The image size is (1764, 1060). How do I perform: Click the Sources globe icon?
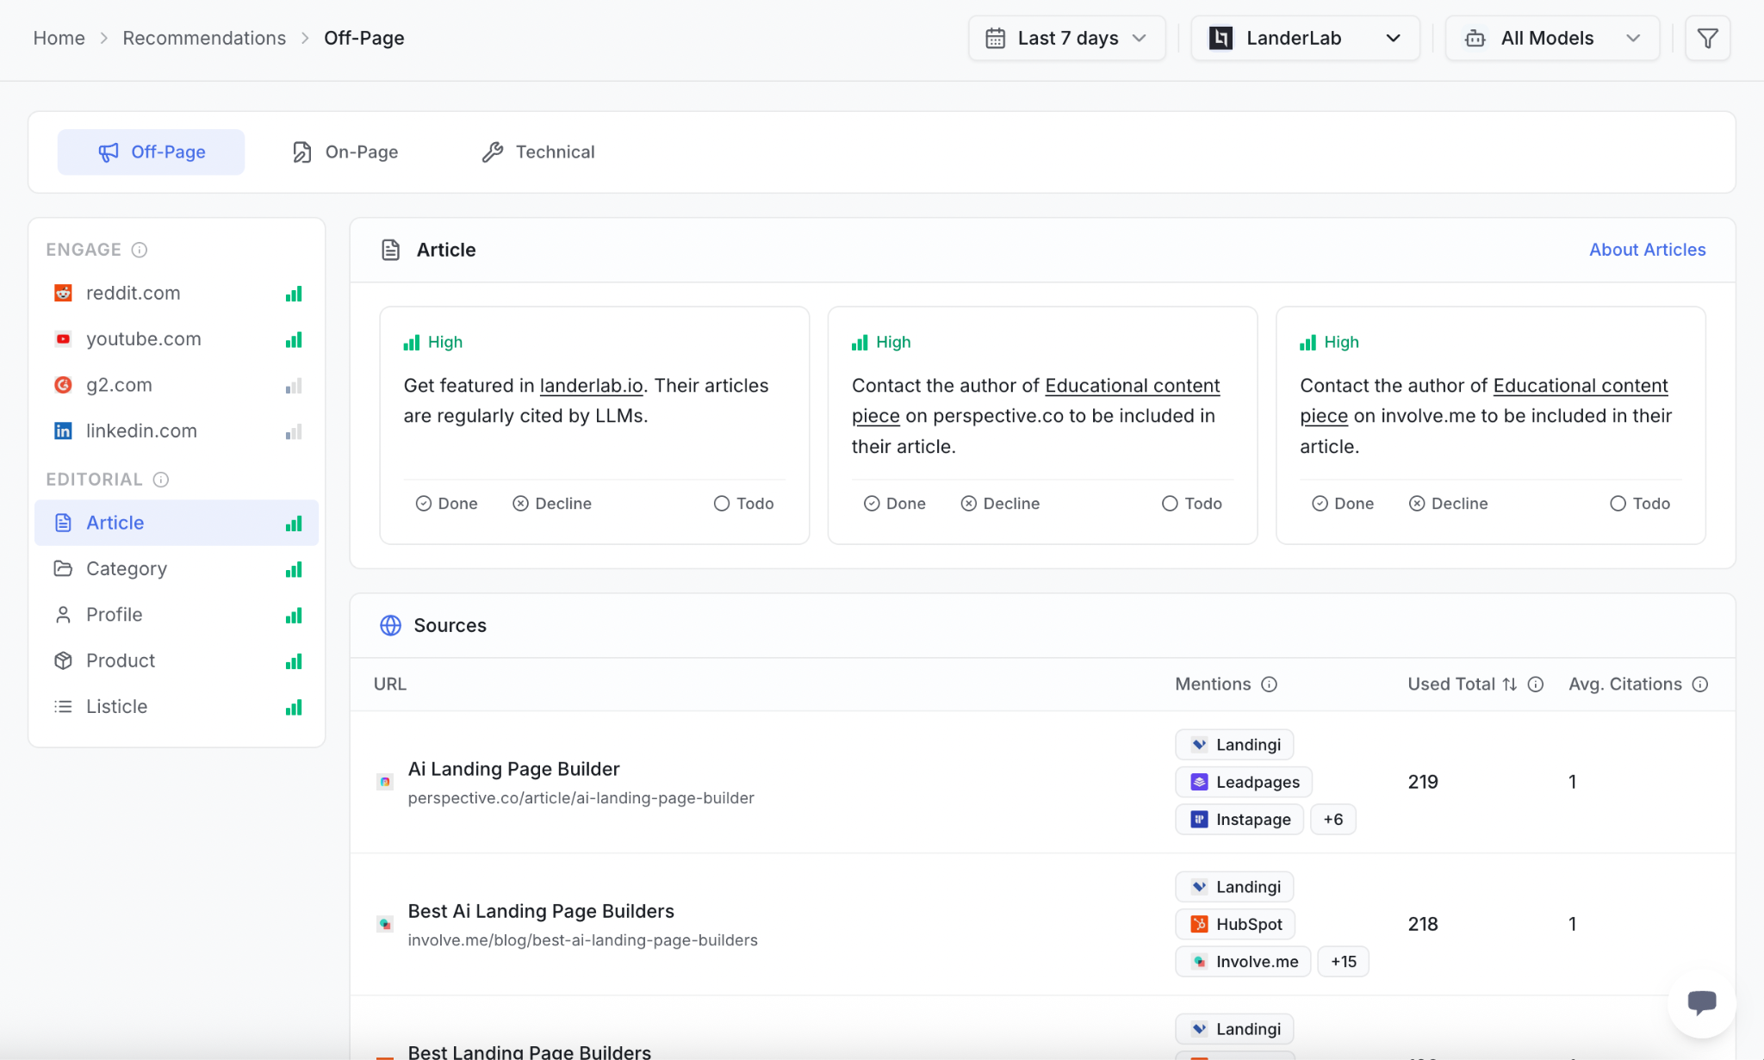click(x=390, y=626)
